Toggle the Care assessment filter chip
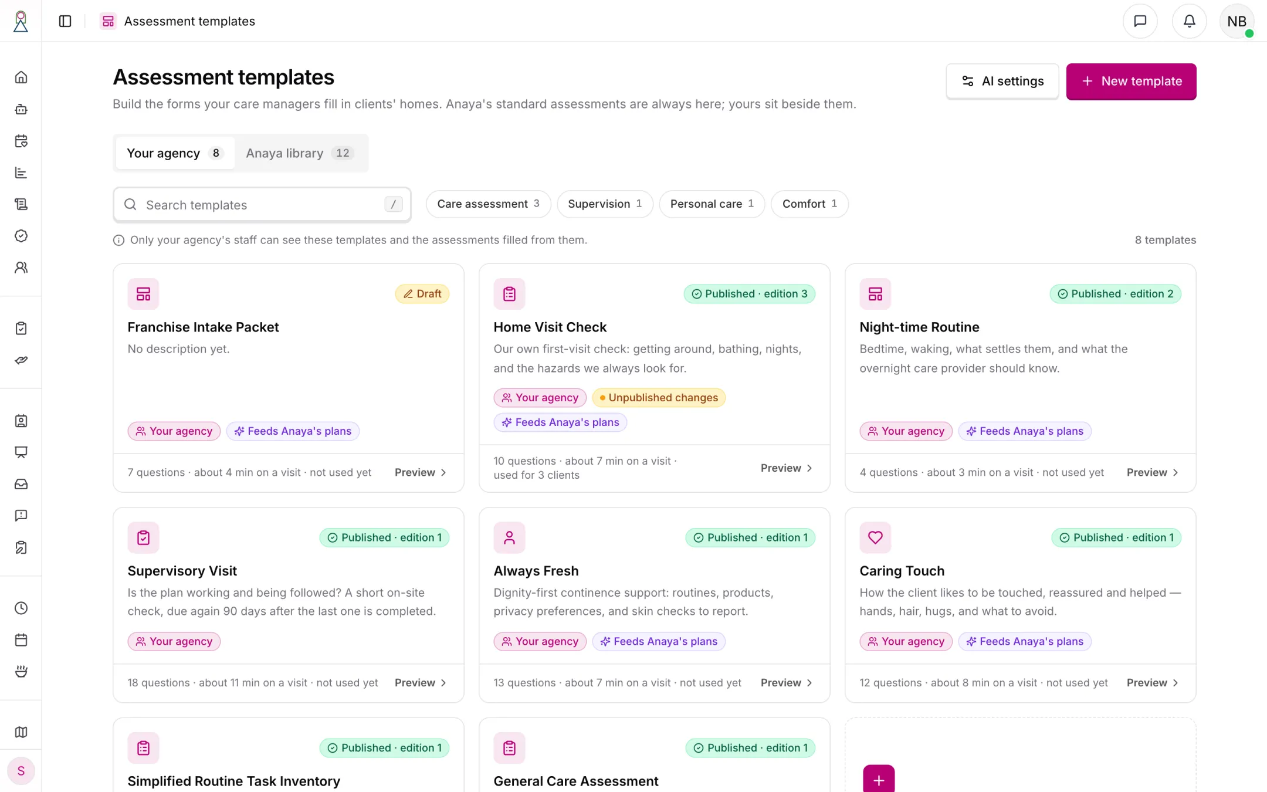The image size is (1267, 792). click(488, 204)
